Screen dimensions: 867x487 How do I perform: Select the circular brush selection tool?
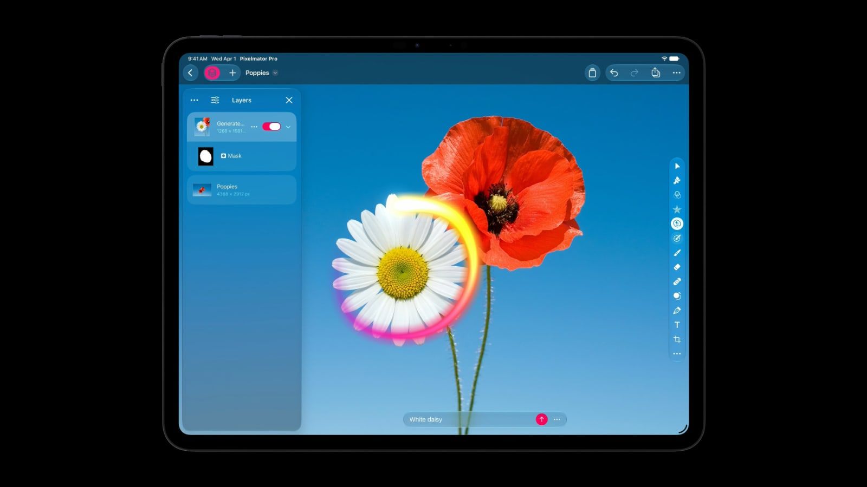click(677, 238)
